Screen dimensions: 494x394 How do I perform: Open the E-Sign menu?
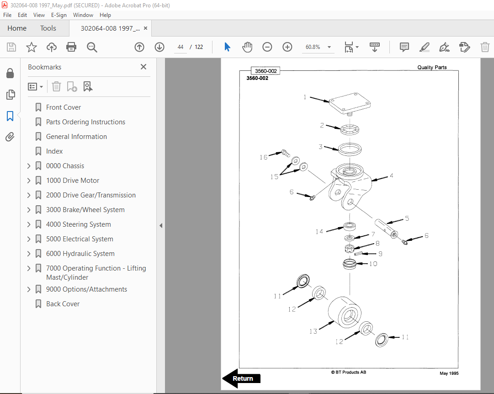tap(59, 15)
